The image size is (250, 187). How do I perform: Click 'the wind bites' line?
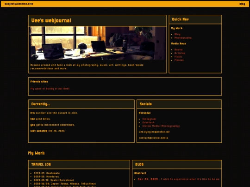click(40, 119)
